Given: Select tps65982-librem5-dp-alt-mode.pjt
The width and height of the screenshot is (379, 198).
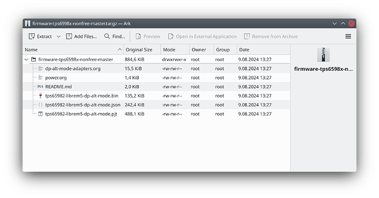Looking at the screenshot, I should pyautogui.click(x=81, y=114).
